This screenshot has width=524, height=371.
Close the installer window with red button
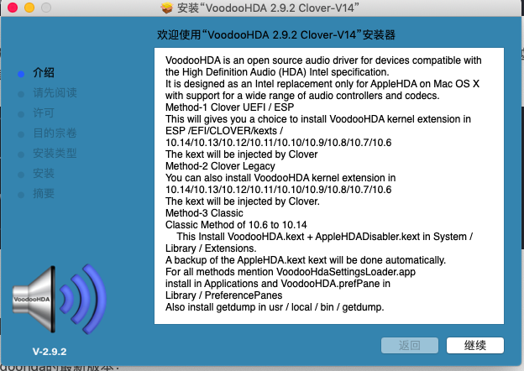13,8
